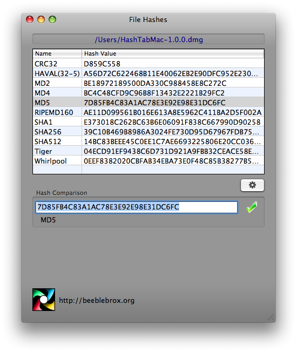Sort by the Name column header
297x352 pixels.
click(57, 53)
